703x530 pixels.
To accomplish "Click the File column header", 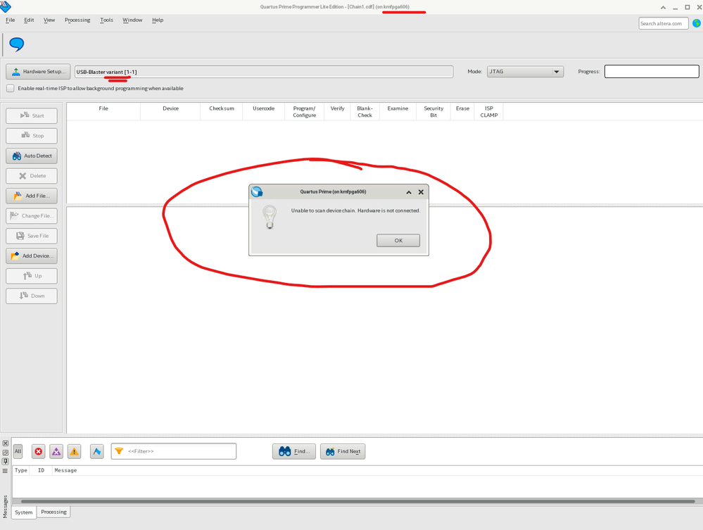I will coord(103,112).
